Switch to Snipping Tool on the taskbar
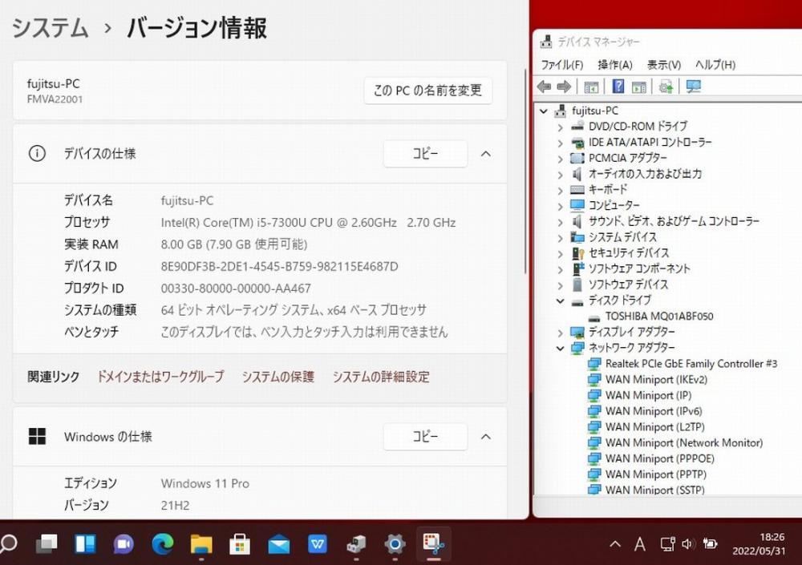This screenshot has width=802, height=565. point(434,543)
